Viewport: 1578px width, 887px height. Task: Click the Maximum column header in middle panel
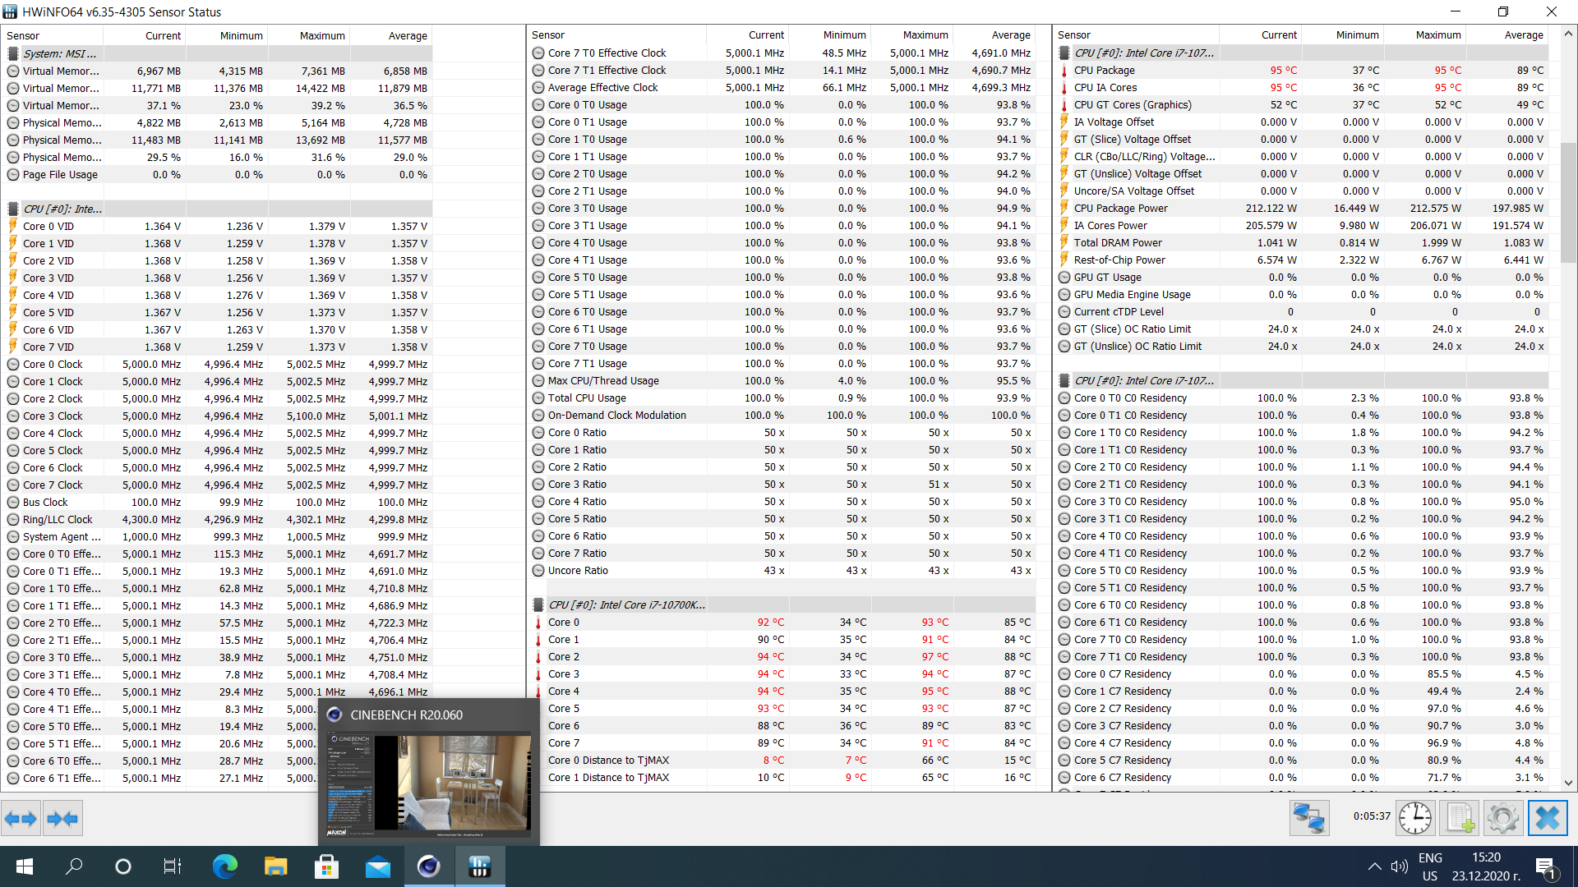(x=911, y=34)
